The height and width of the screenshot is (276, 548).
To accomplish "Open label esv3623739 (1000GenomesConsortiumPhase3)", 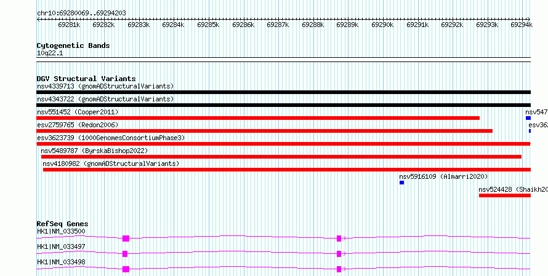I will (111, 138).
